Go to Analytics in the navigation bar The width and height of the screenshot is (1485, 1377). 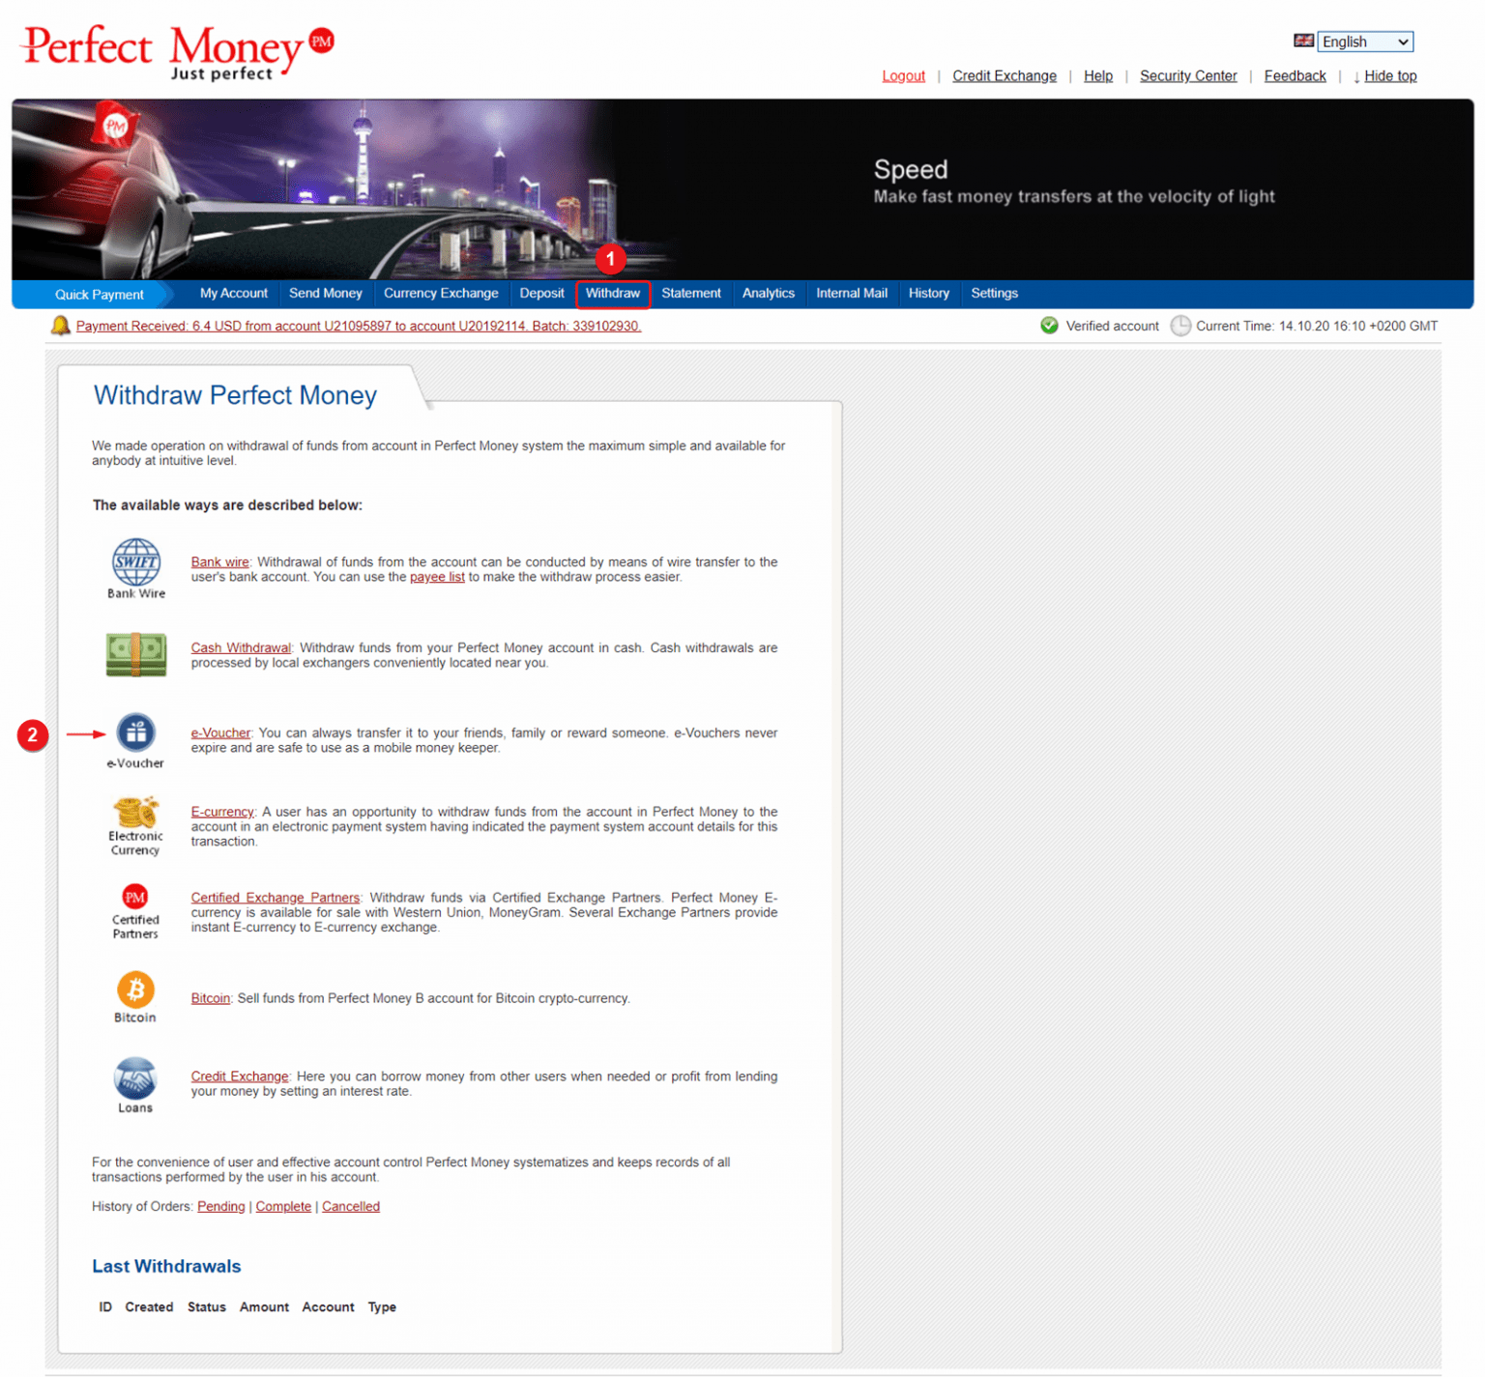coord(769,293)
